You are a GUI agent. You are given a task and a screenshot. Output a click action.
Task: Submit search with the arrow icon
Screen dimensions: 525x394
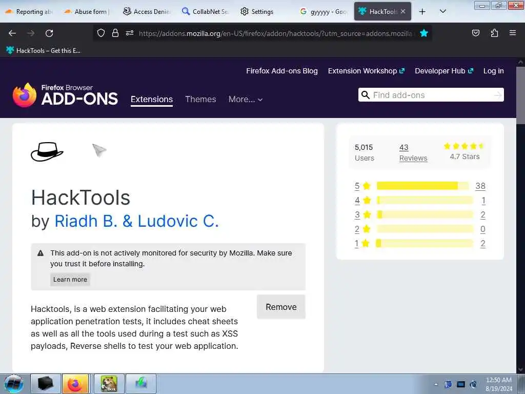tap(497, 95)
